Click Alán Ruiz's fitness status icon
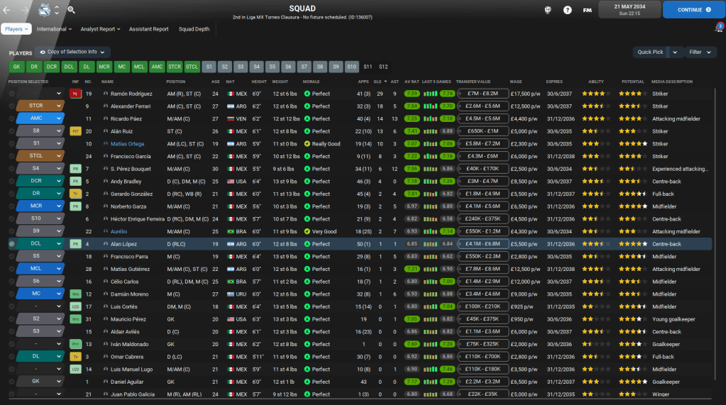Screen dimensions: 726x405 (75, 131)
